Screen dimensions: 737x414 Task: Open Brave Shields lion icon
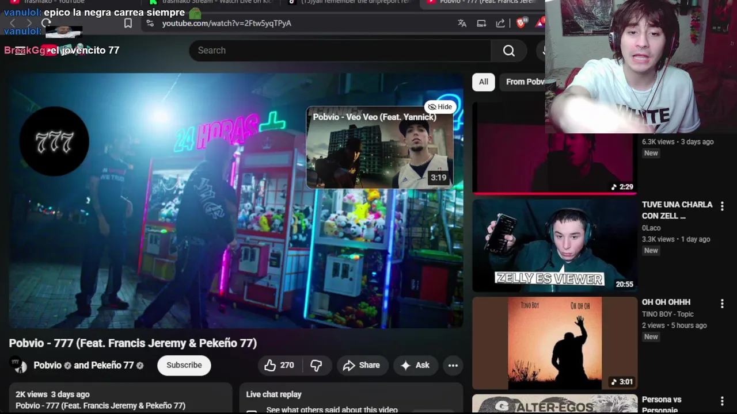pos(521,23)
